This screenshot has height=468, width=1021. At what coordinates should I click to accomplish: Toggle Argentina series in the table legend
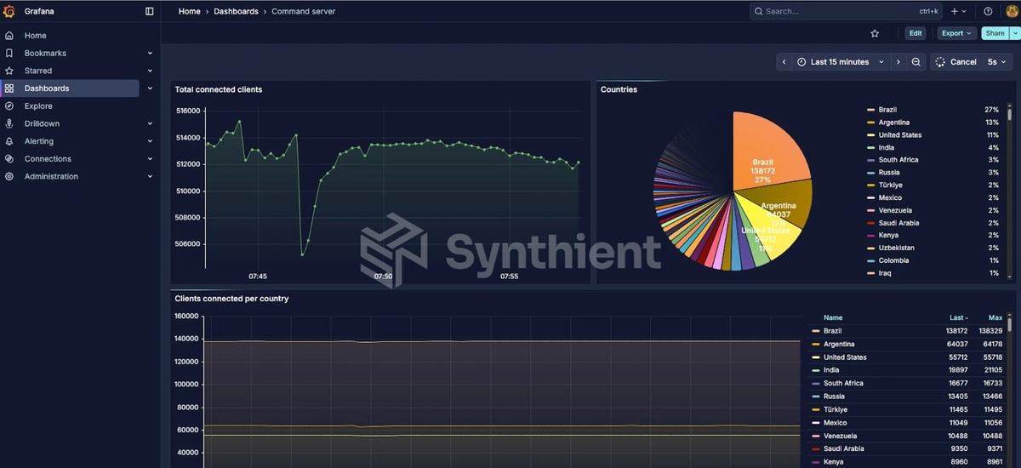839,344
